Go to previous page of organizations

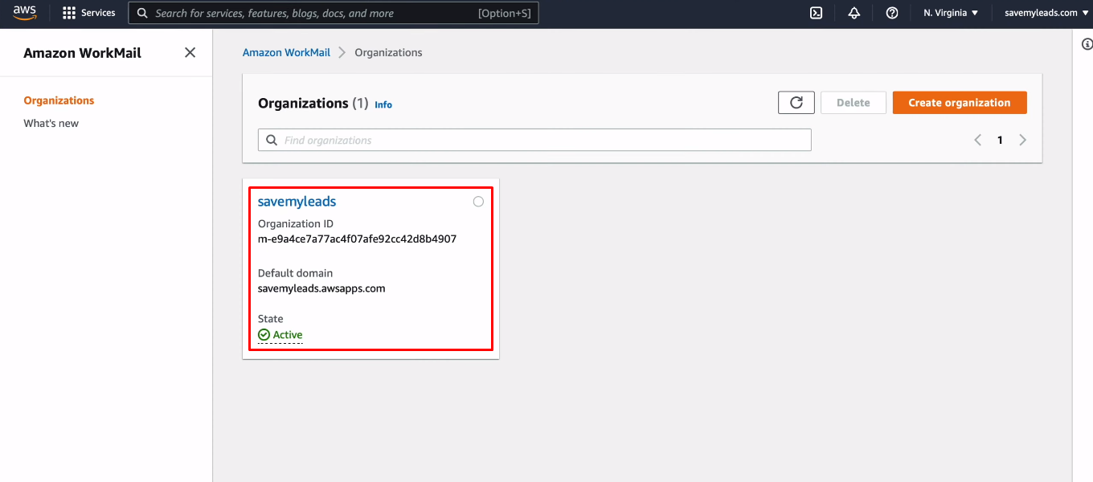978,140
